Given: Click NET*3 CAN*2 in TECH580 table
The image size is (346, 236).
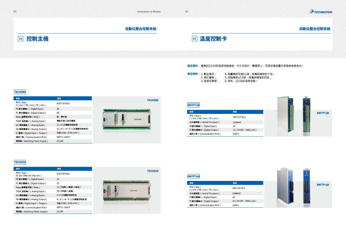Looking at the screenshot, I should [x=63, y=137].
